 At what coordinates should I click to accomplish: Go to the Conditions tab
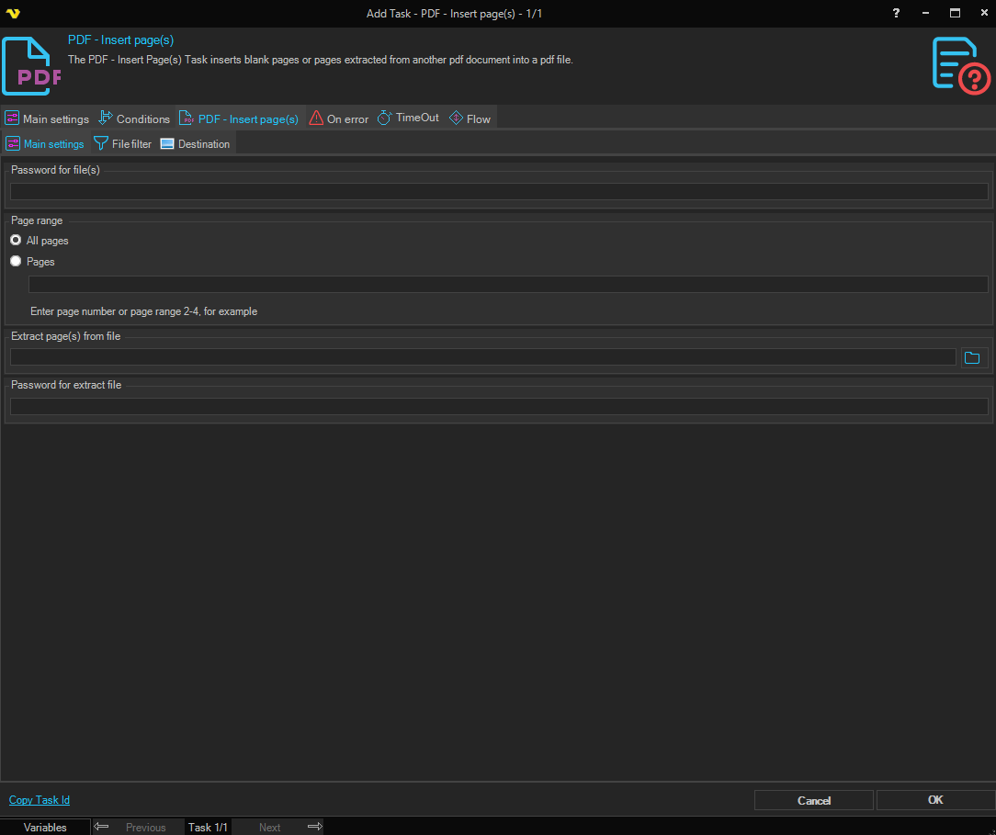[x=134, y=118]
